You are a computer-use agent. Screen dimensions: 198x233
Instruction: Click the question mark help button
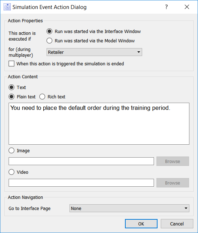point(166,7)
